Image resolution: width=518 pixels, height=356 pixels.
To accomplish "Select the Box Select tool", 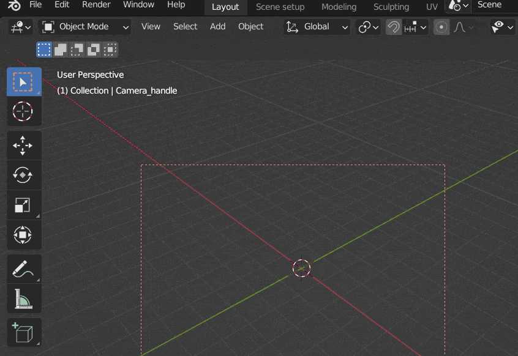I will tap(24, 81).
